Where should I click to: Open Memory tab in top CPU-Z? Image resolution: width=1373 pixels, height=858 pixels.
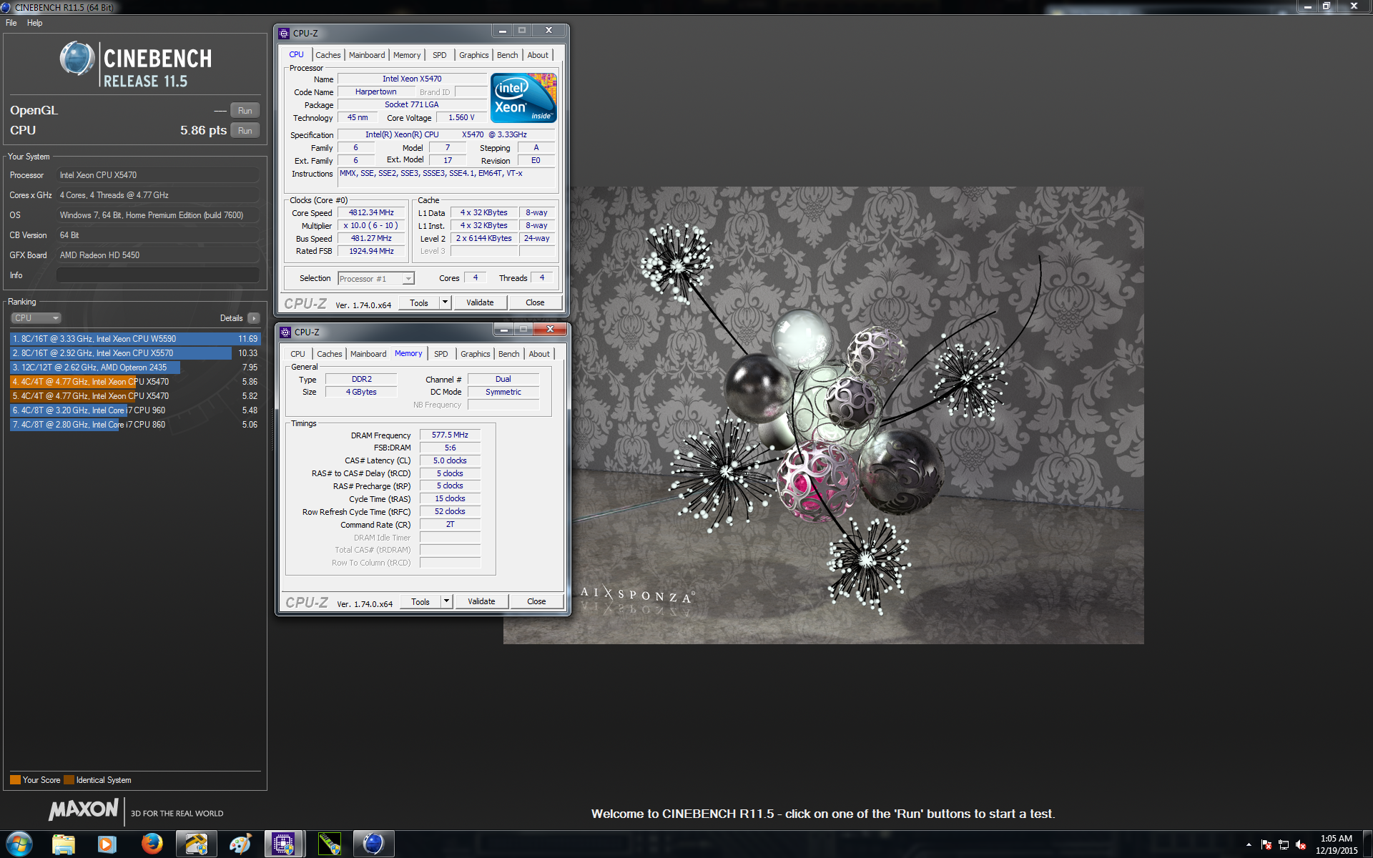(x=407, y=55)
